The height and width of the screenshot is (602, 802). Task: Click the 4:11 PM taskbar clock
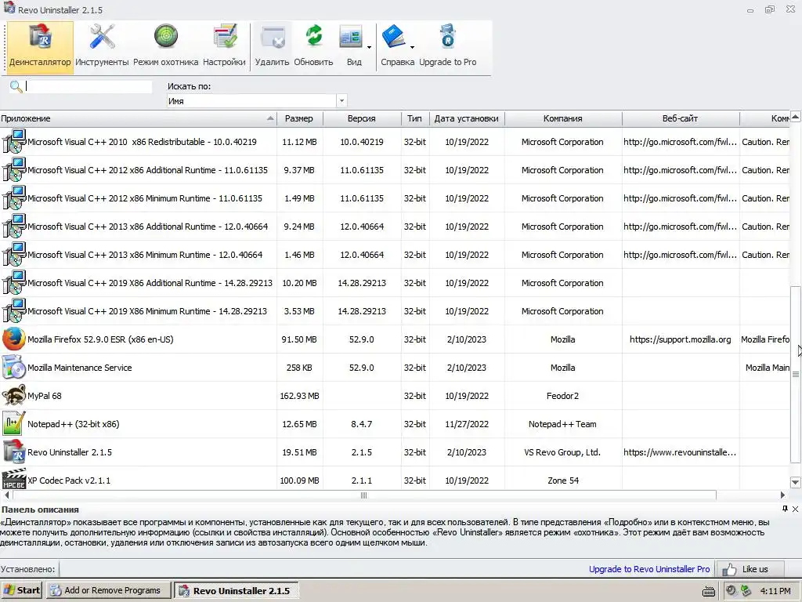click(775, 591)
